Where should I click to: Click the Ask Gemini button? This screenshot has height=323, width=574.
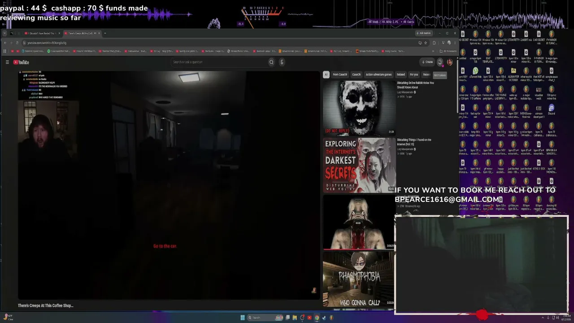423,33
